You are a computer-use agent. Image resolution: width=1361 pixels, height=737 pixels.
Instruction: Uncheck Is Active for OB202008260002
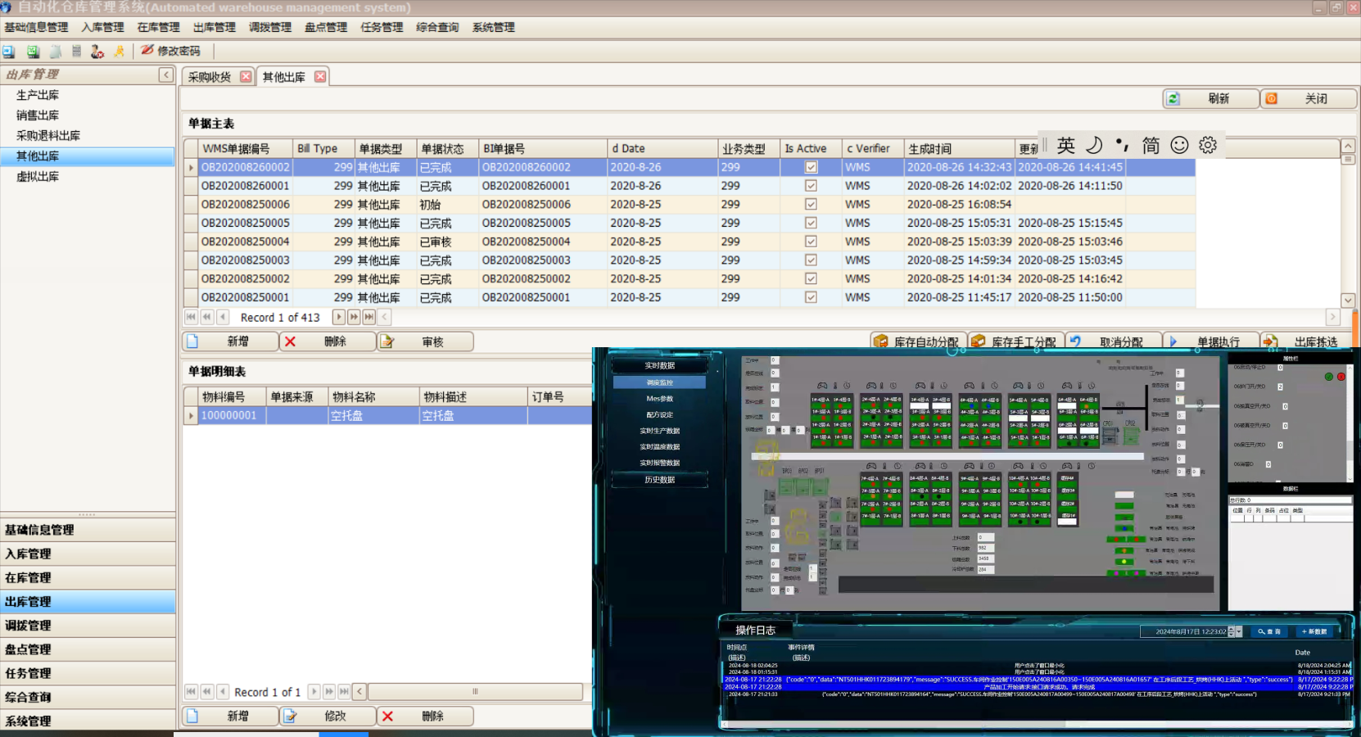point(811,167)
